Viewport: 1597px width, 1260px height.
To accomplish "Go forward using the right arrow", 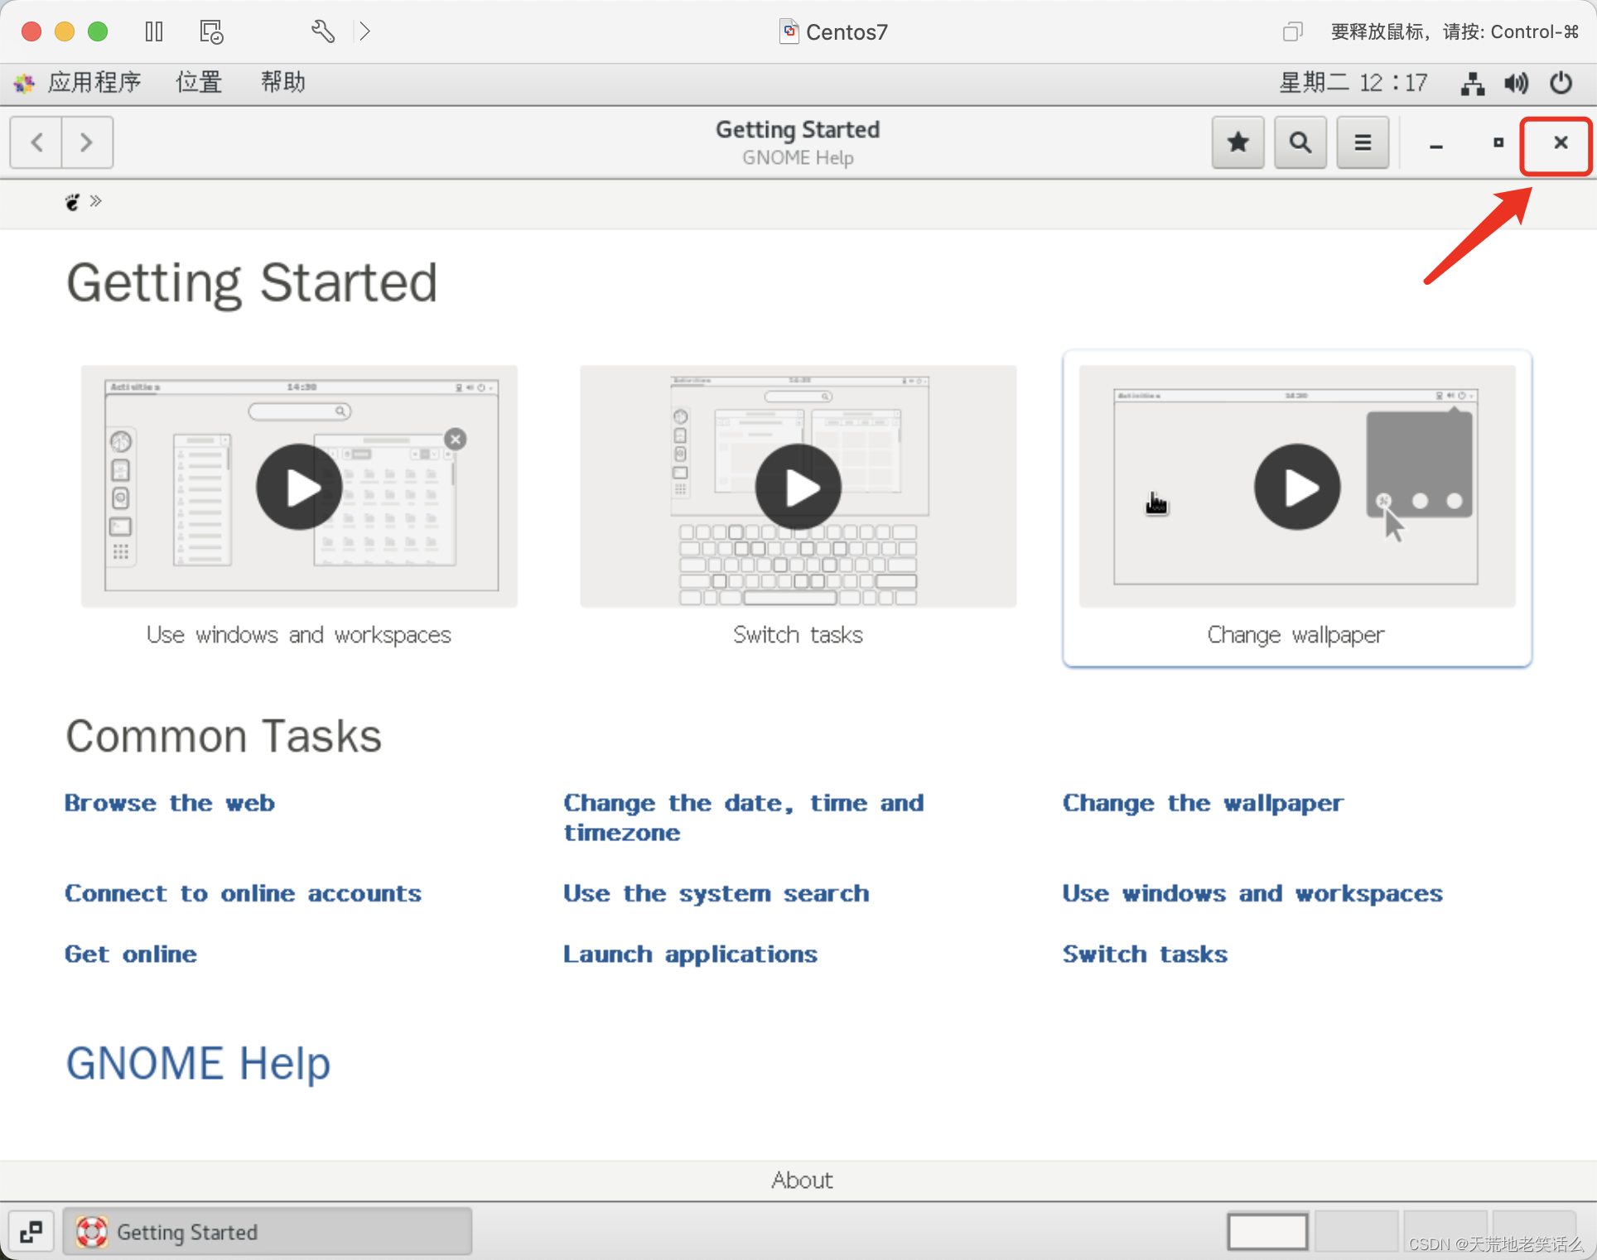I will (86, 143).
